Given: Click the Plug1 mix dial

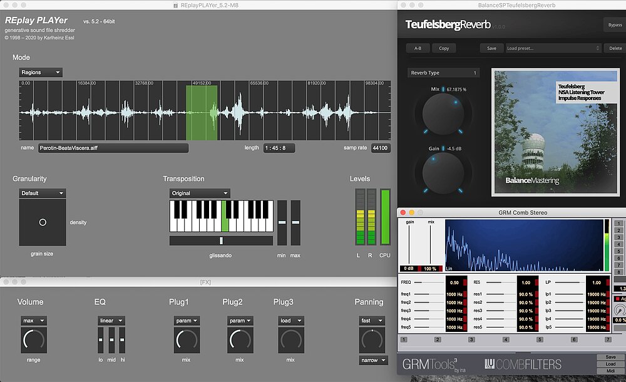Looking at the screenshot, I should [x=186, y=341].
